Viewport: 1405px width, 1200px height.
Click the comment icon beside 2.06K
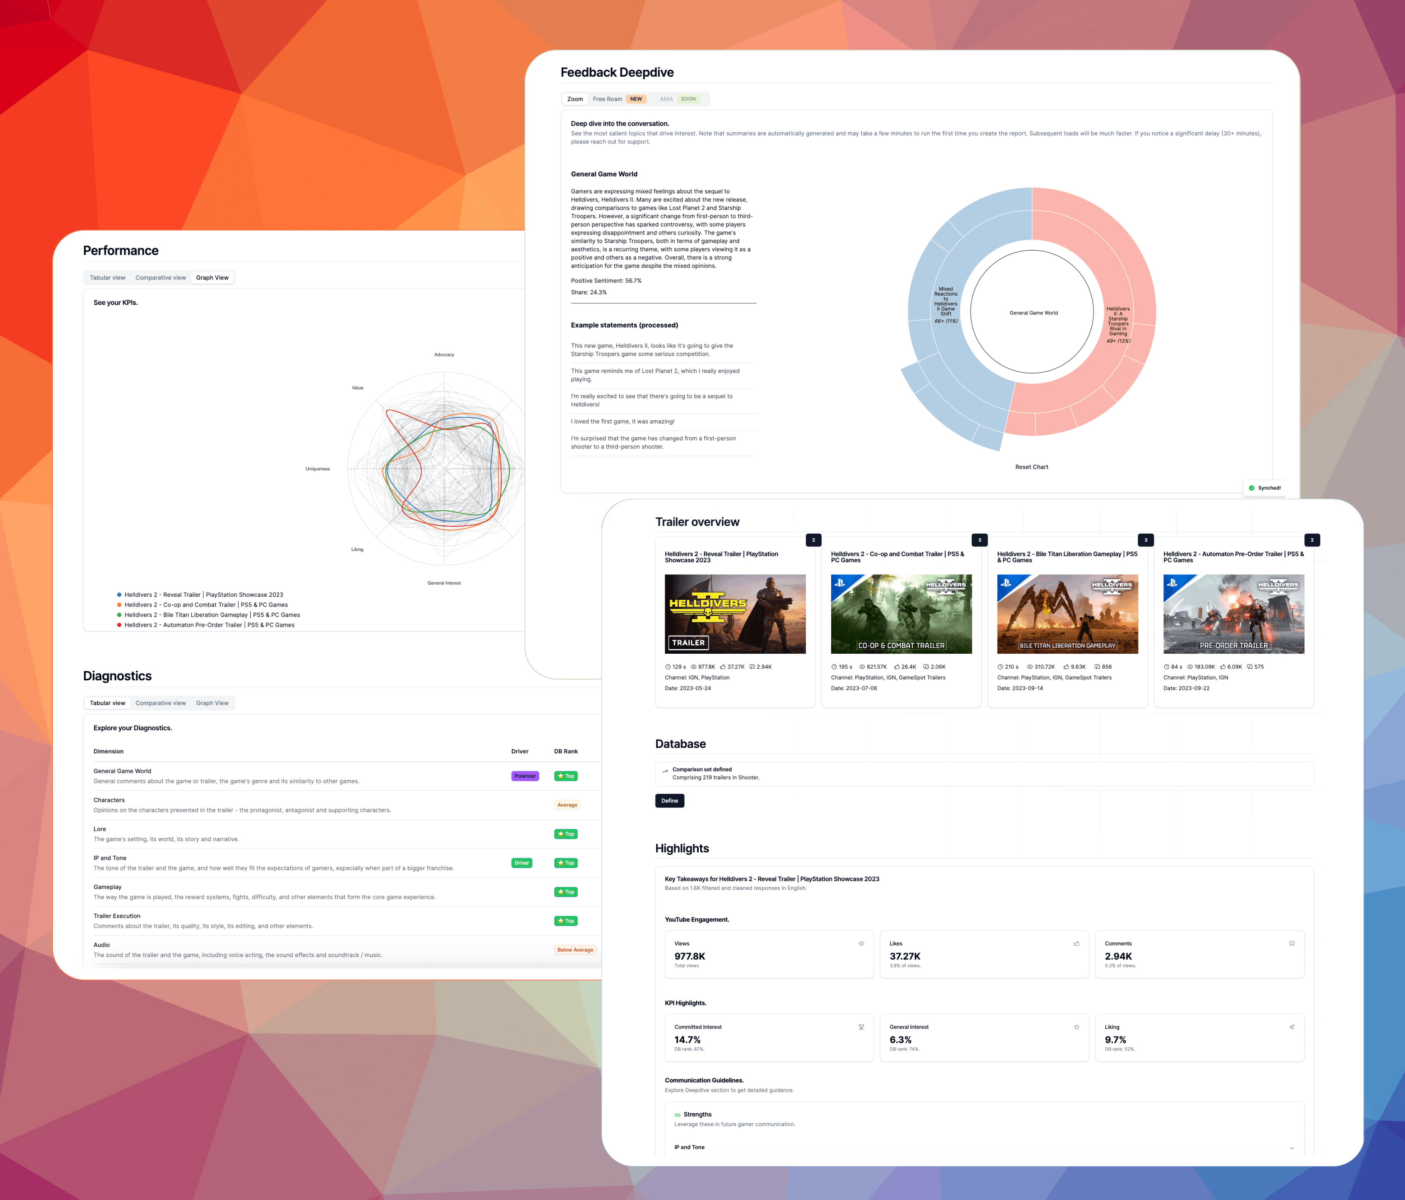(926, 667)
